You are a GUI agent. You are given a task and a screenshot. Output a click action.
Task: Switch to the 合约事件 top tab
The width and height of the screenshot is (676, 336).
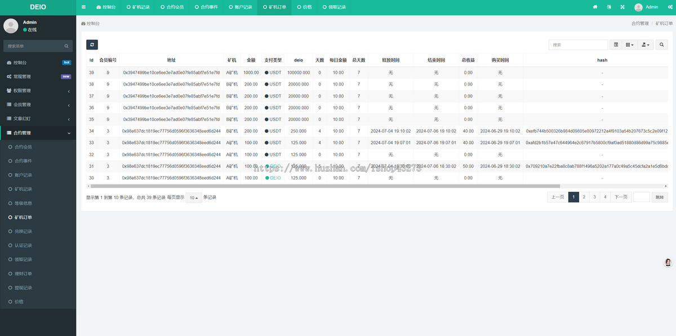pyautogui.click(x=207, y=7)
